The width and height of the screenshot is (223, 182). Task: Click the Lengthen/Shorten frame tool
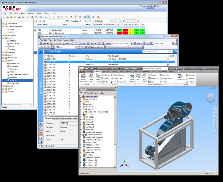(x=119, y=82)
